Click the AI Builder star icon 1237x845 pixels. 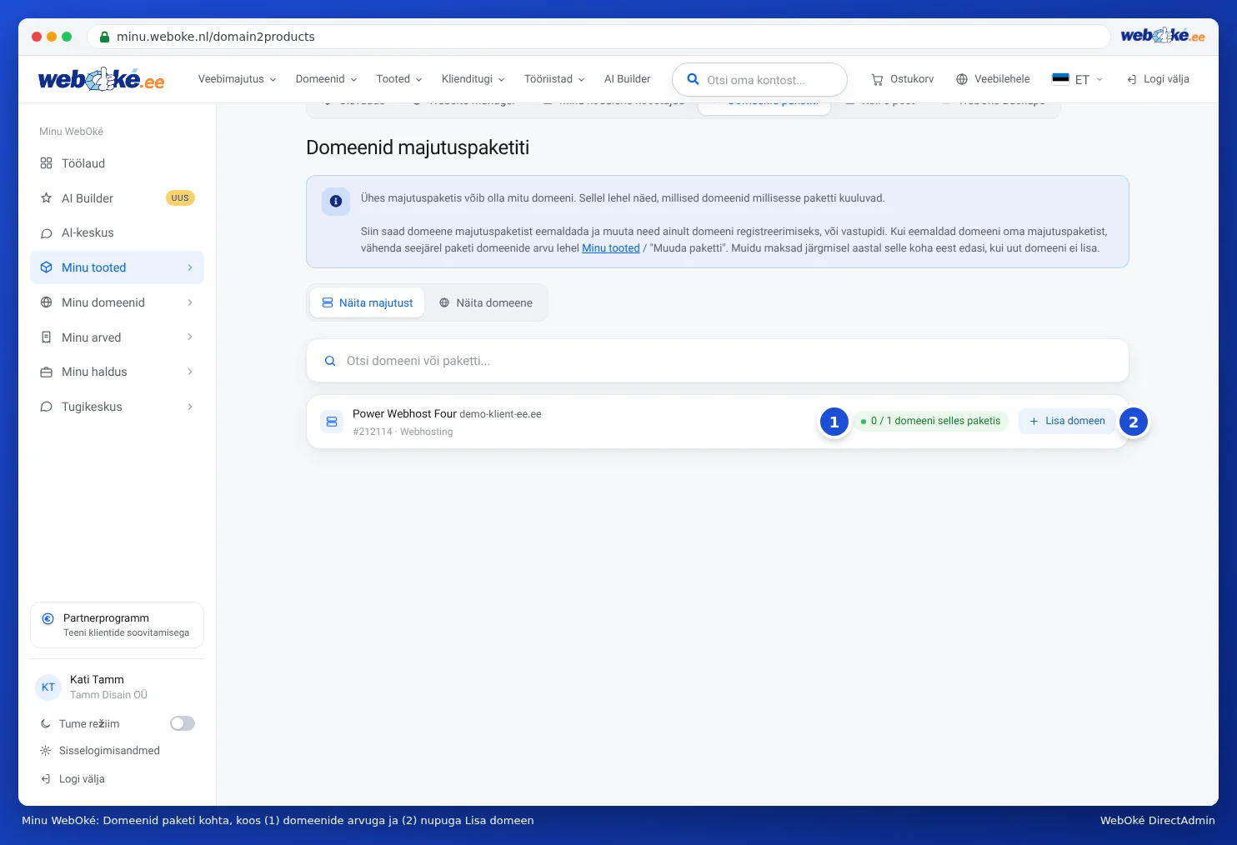[x=47, y=198]
